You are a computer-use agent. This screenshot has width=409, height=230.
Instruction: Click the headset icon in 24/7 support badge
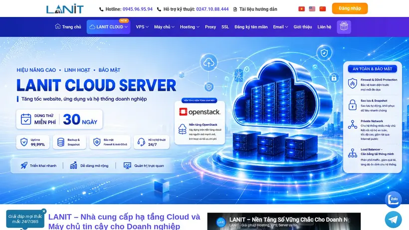141,142
